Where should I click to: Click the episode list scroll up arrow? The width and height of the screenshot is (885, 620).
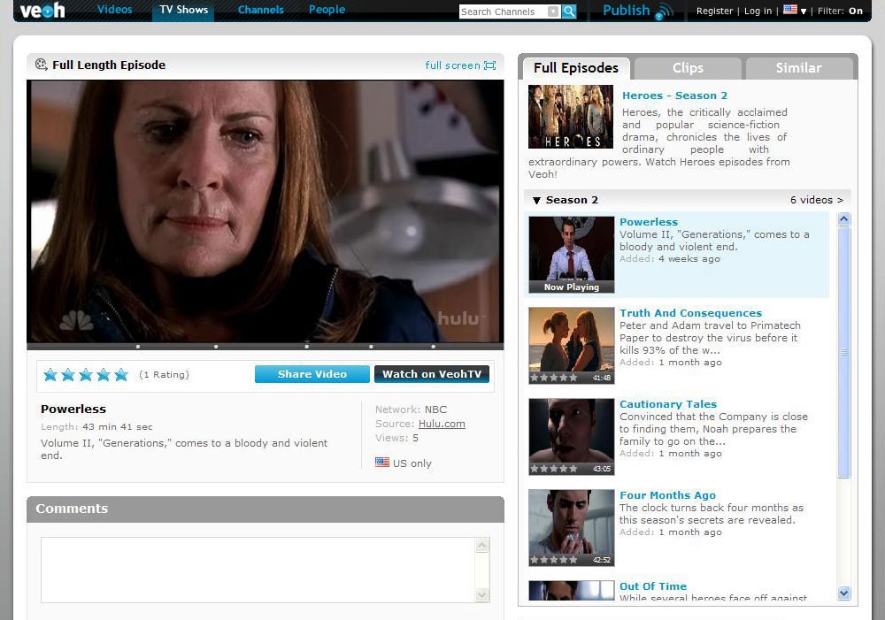pos(843,219)
